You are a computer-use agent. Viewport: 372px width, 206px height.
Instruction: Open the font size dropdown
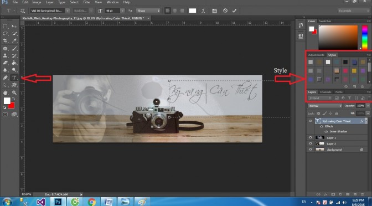click(122, 11)
